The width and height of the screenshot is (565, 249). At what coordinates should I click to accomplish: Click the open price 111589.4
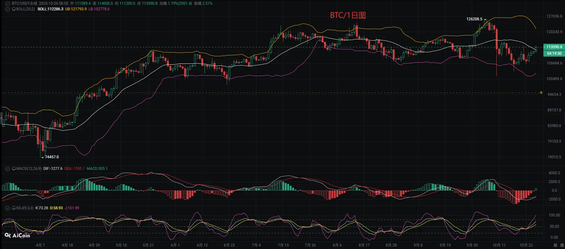click(83, 3)
